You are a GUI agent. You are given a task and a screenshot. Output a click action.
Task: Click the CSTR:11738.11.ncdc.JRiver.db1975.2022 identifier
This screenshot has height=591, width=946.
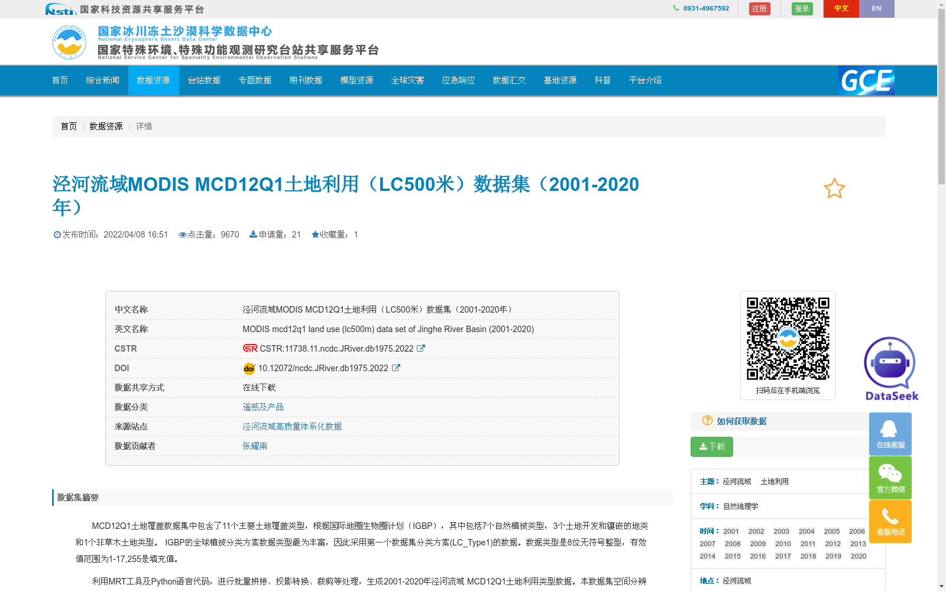point(336,349)
